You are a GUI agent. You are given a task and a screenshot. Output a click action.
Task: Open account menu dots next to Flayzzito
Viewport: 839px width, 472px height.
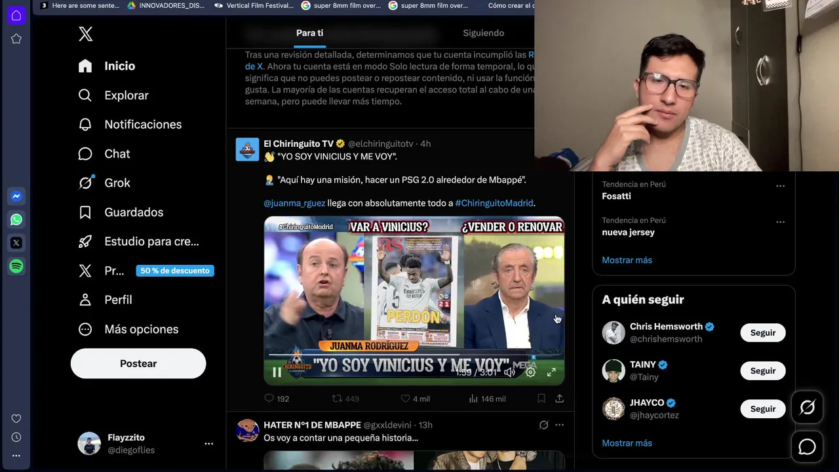[x=208, y=444]
